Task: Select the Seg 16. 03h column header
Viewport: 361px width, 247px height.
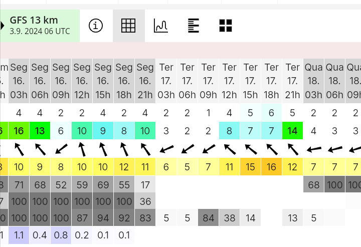Action: [19, 81]
